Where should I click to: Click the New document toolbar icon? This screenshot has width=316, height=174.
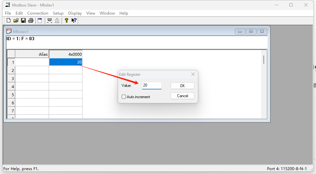click(8, 20)
